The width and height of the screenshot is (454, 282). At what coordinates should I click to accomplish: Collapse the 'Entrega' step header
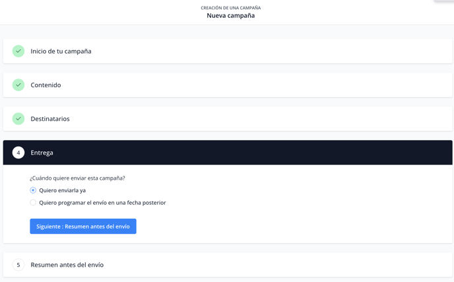tap(228, 153)
